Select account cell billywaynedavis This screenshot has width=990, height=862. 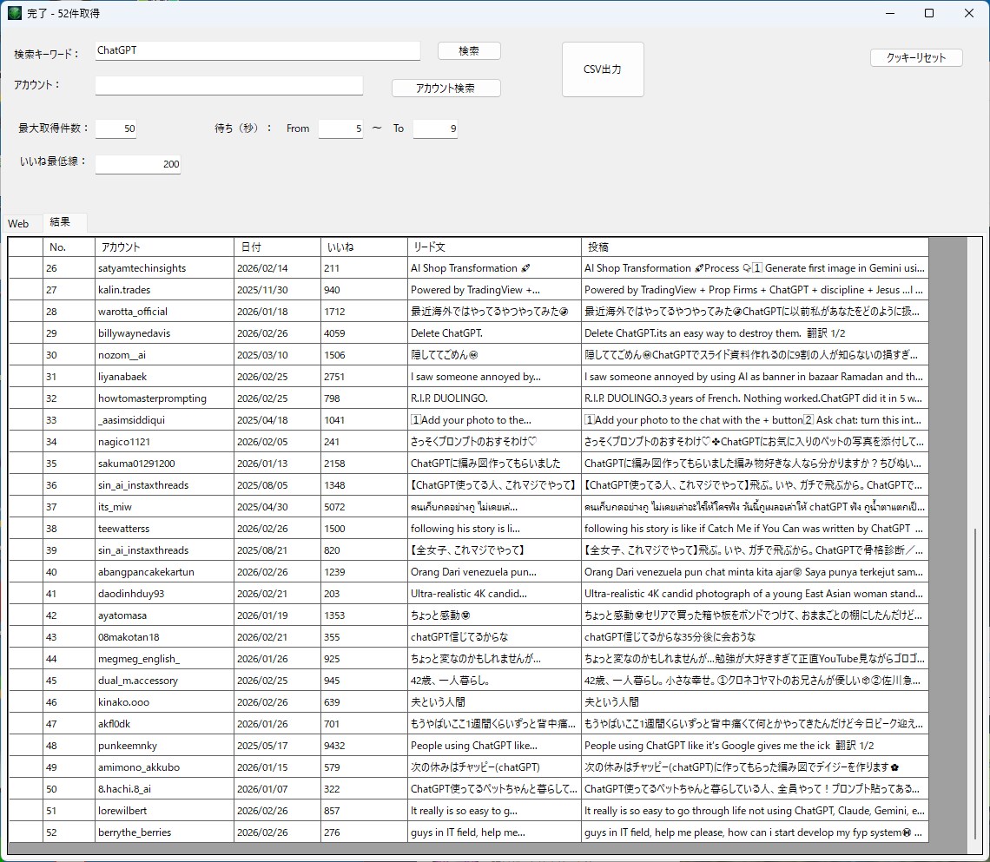tap(164, 333)
